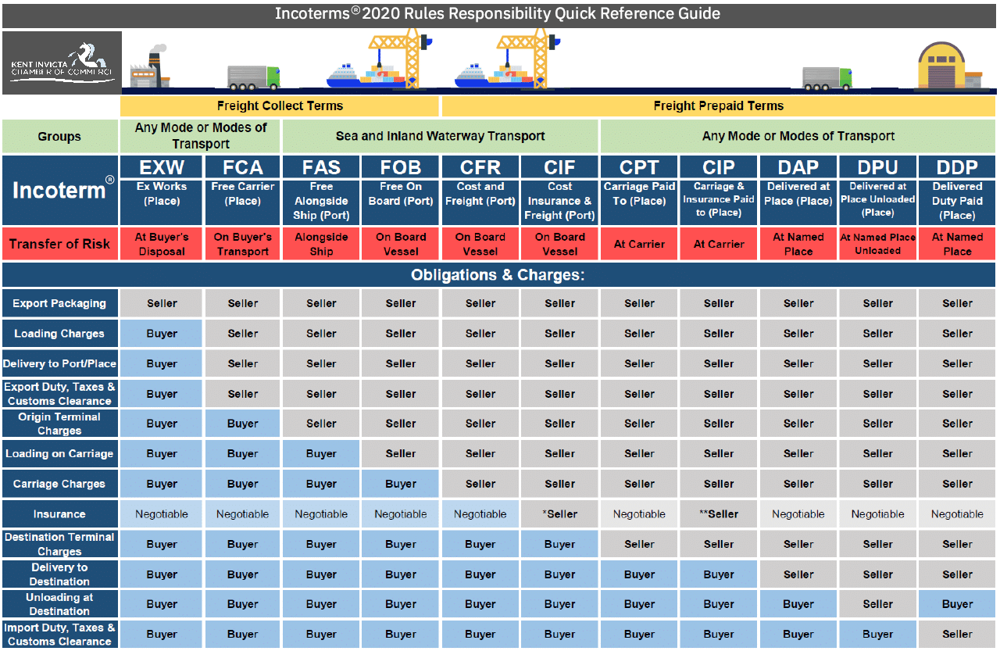Click 'Delivered Duty Paid (Place)' description
Image resolution: width=1000 pixels, height=651 pixels.
click(957, 201)
